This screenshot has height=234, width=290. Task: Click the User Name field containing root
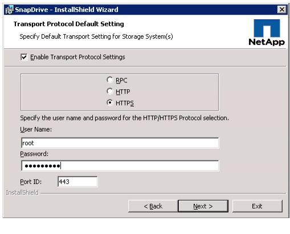(120, 143)
